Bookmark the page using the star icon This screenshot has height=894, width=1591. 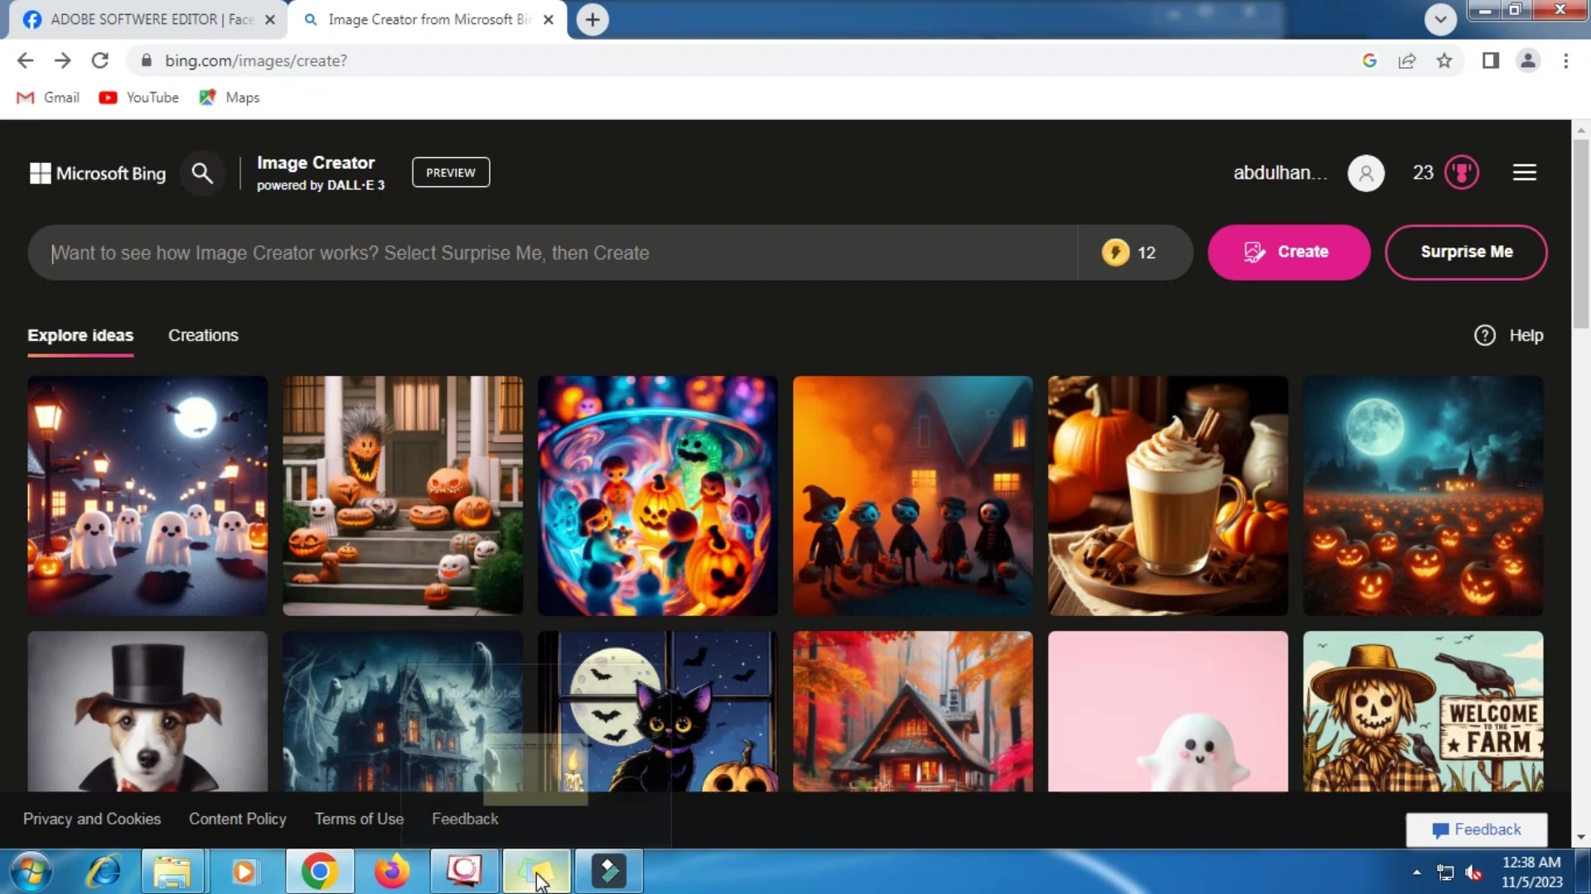1444,60
